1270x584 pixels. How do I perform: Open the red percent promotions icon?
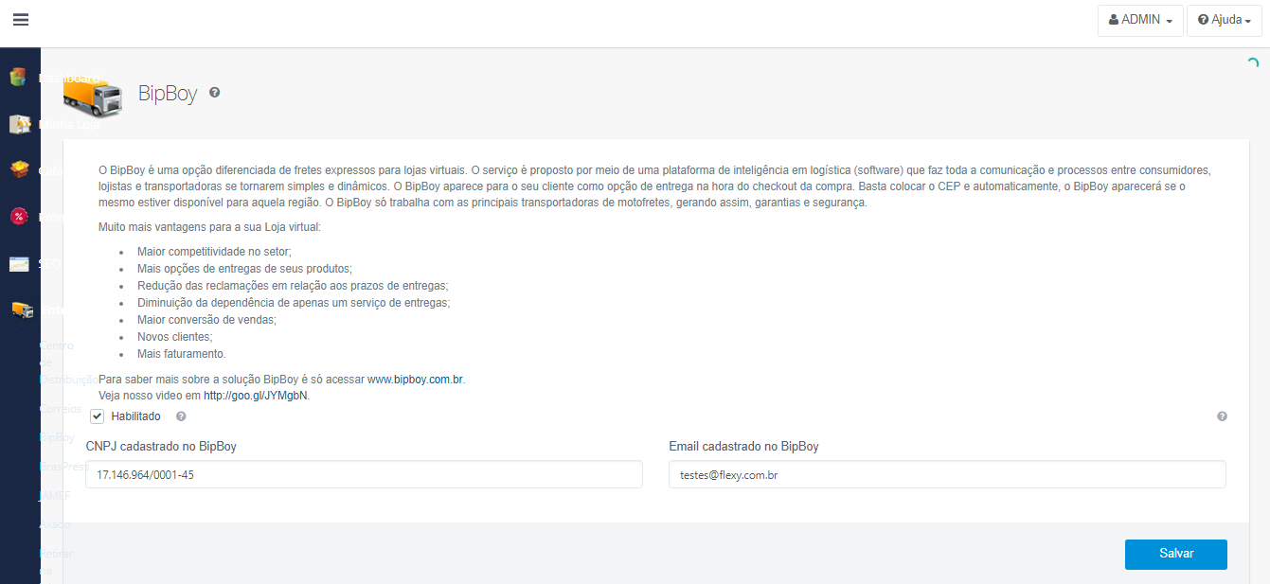click(x=18, y=217)
